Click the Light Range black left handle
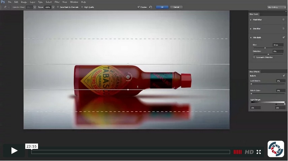This screenshot has width=288, height=161. tap(276, 104)
